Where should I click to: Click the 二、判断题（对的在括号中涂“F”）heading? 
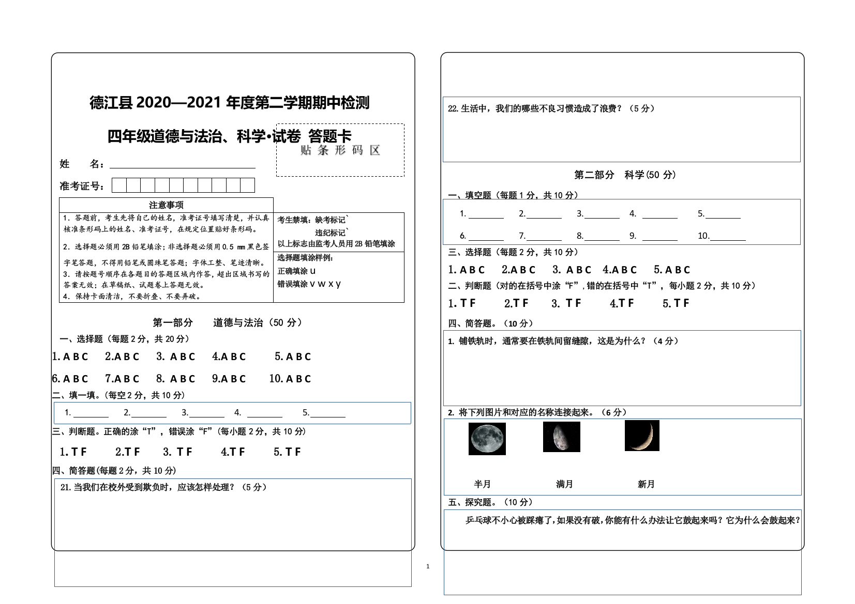point(603,286)
